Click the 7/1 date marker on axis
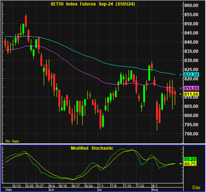This screenshot has width=206, height=193. tap(101, 186)
